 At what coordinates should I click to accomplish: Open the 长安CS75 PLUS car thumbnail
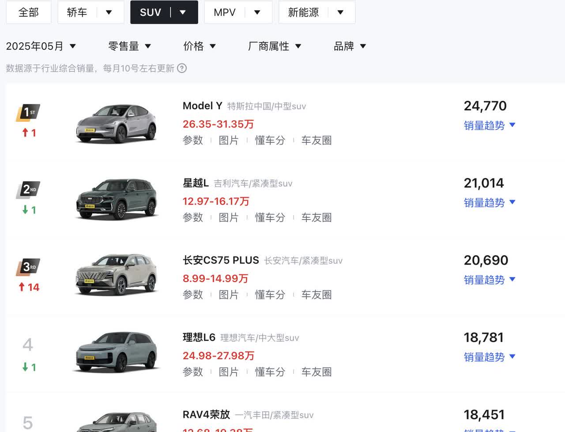[116, 274]
